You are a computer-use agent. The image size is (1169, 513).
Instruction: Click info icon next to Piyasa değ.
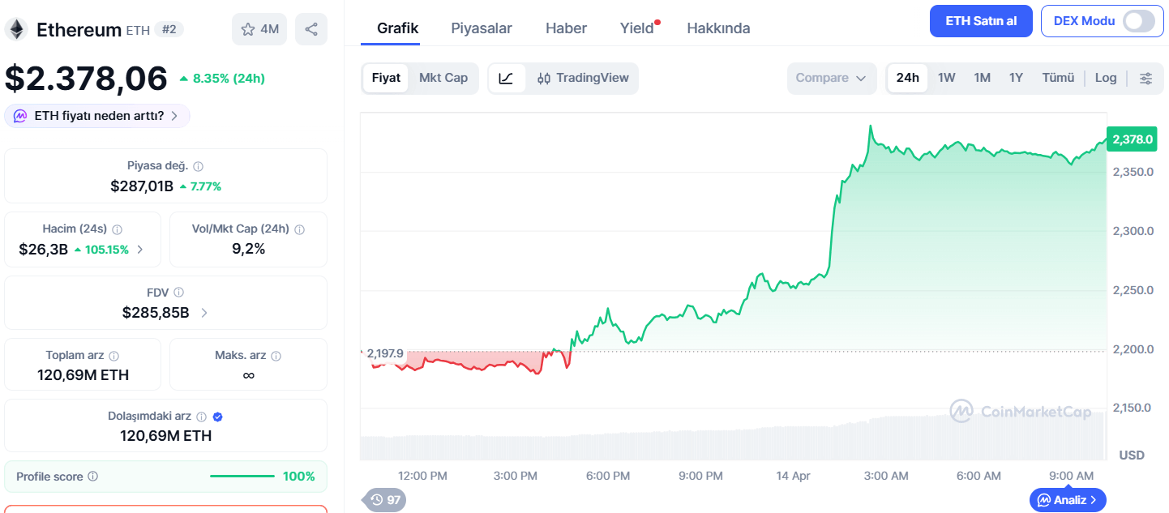(199, 166)
